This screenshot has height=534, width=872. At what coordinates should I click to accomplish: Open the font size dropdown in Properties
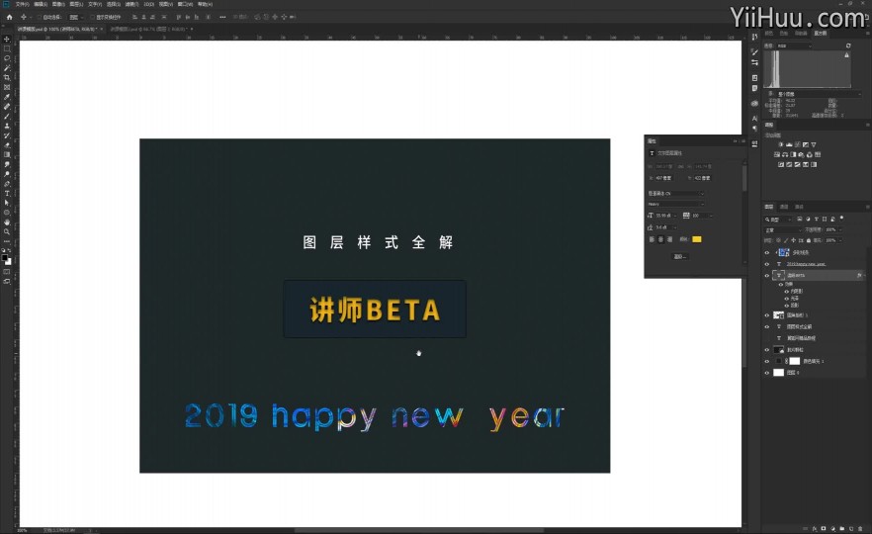pyautogui.click(x=666, y=216)
